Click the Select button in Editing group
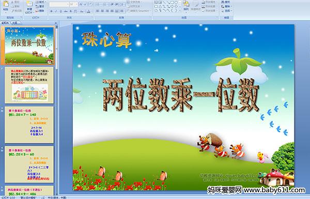310x199 pixels. [226, 11]
